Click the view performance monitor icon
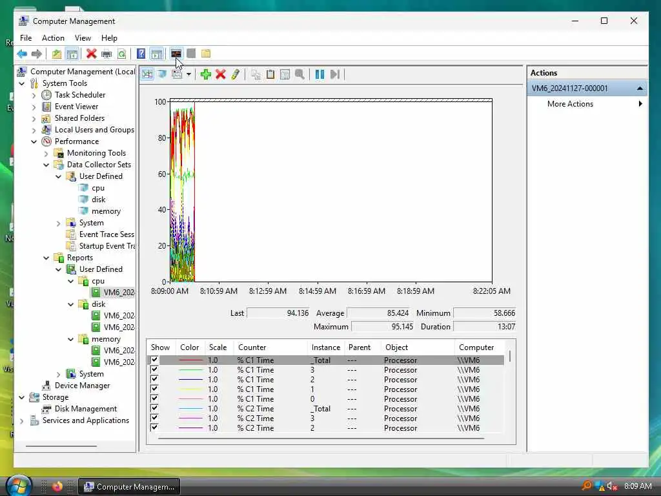The width and height of the screenshot is (661, 496). 176,54
